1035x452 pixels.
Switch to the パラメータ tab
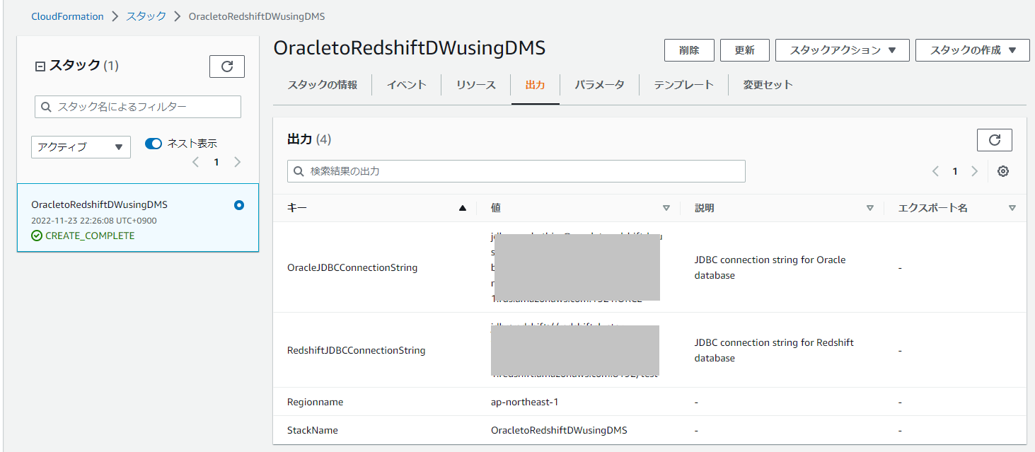click(x=599, y=85)
